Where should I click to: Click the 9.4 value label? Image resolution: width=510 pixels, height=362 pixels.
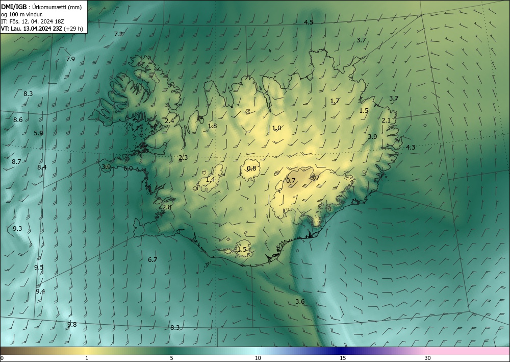click(40, 291)
